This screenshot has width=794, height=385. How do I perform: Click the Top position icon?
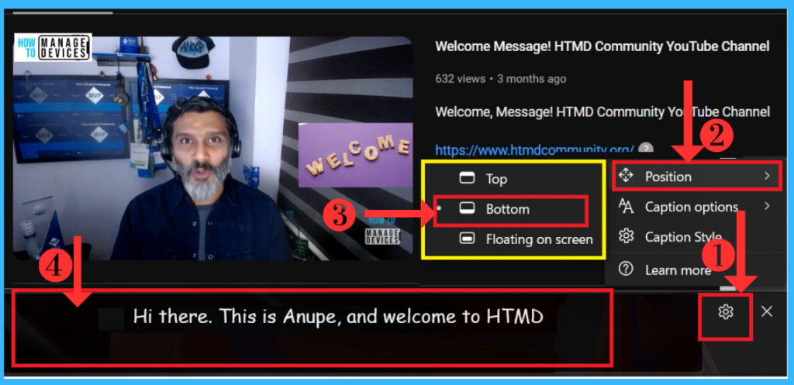467,178
